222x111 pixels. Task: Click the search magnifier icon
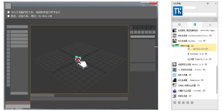[215, 20]
